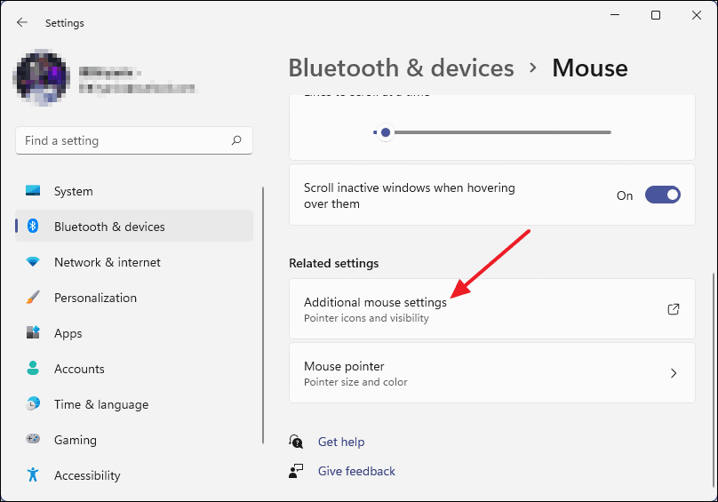Click the Gaming controller icon
The width and height of the screenshot is (718, 502).
click(x=34, y=440)
